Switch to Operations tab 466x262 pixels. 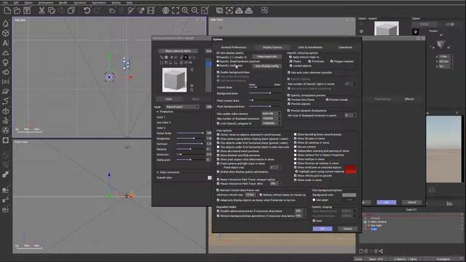tap(345, 47)
